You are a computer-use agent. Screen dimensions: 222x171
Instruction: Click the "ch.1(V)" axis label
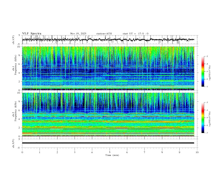[13, 40]
